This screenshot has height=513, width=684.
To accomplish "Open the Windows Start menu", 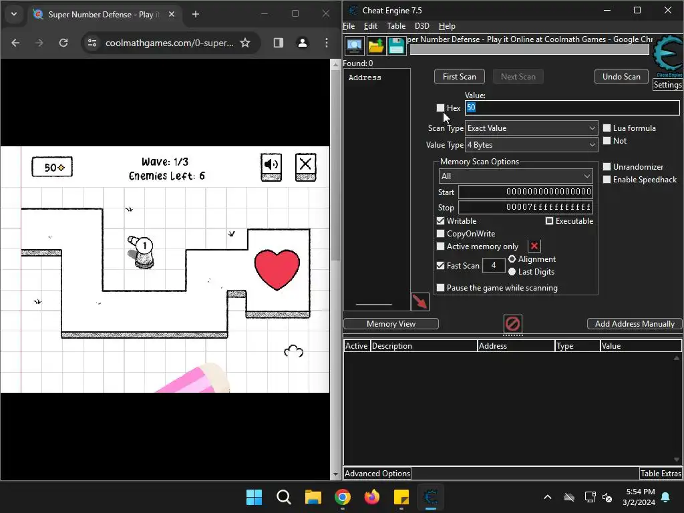I will tap(254, 497).
